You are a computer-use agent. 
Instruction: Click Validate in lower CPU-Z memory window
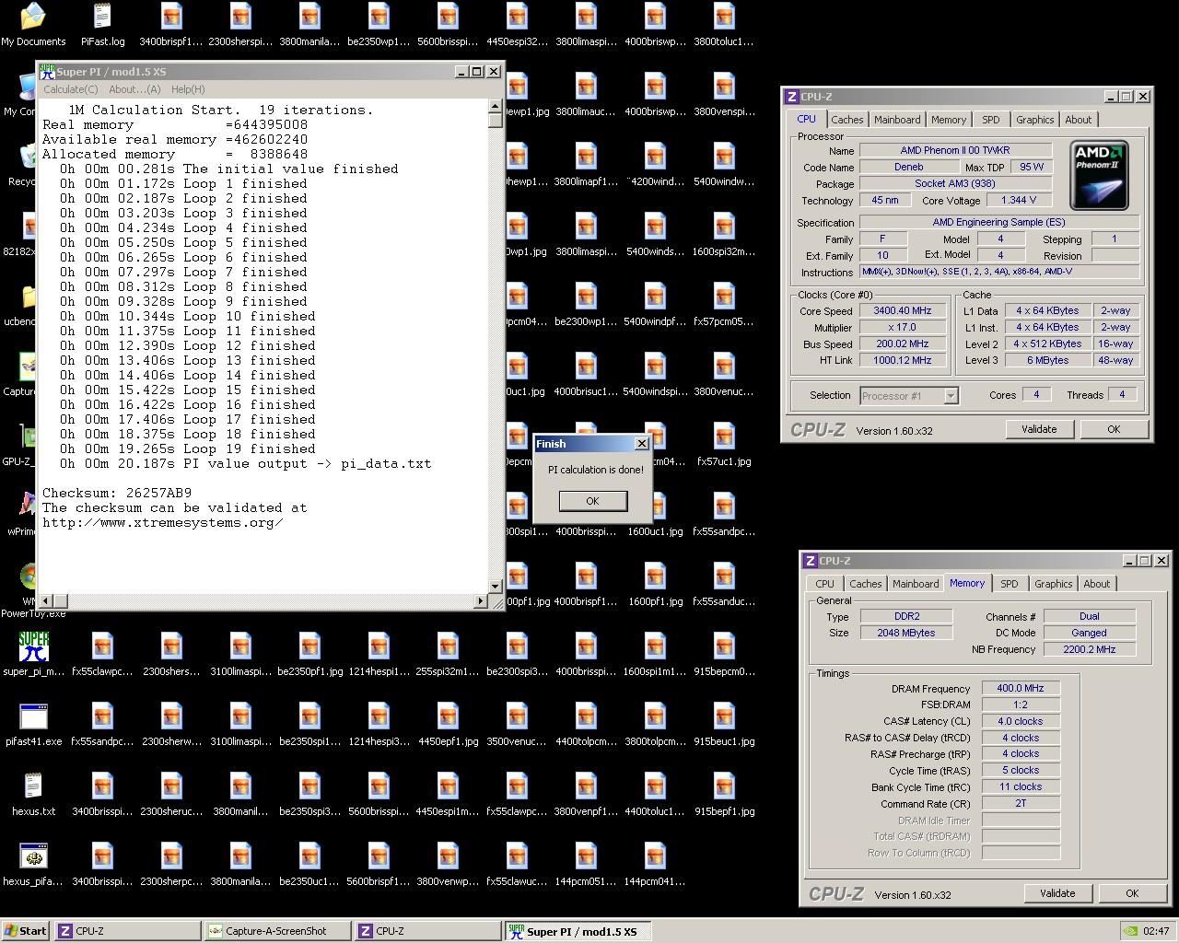[1057, 893]
